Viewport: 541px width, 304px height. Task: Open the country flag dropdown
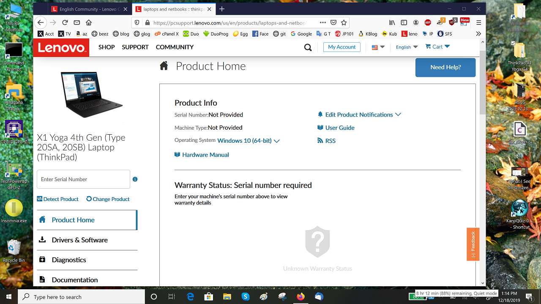[x=378, y=47]
